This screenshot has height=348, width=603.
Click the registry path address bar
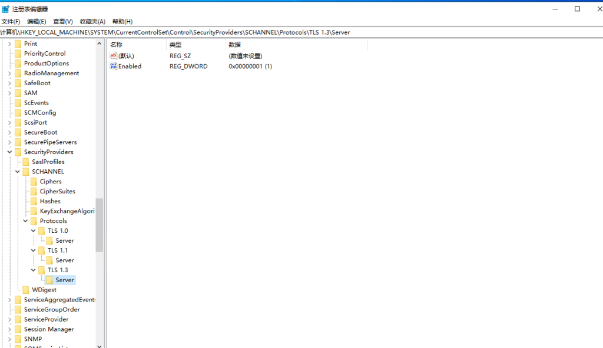coord(294,32)
